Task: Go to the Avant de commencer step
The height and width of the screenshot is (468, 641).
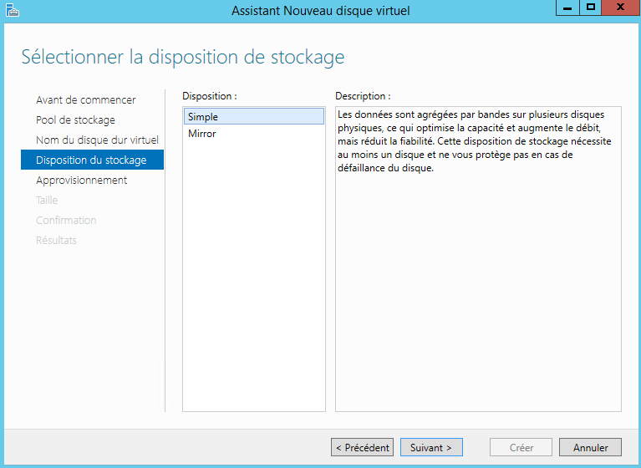Action: pos(85,100)
